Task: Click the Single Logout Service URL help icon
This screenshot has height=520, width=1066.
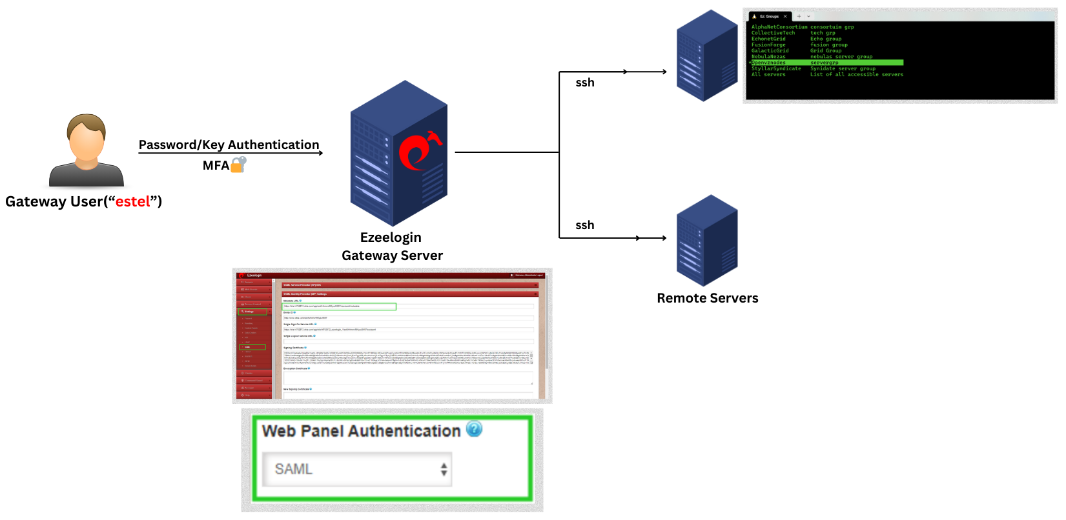Action: tap(314, 336)
